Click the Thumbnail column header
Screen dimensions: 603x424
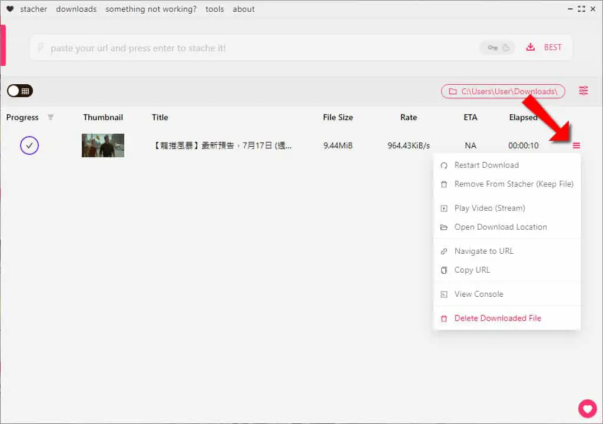[103, 117]
